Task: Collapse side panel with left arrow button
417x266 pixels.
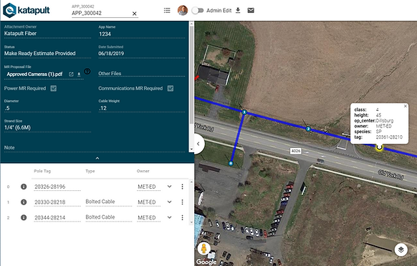Action: point(198,144)
